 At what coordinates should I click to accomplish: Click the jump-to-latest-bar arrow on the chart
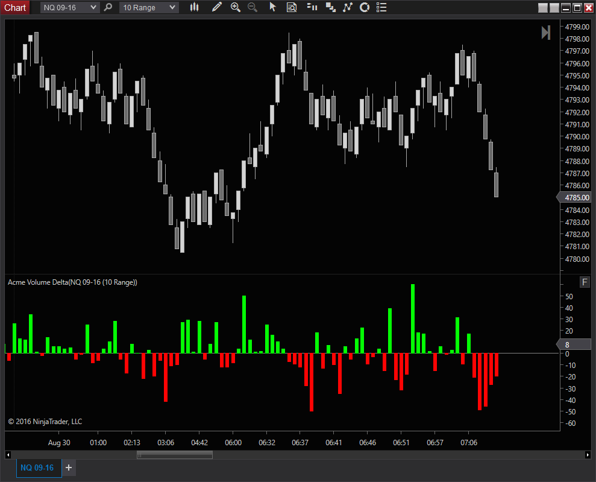(x=546, y=33)
